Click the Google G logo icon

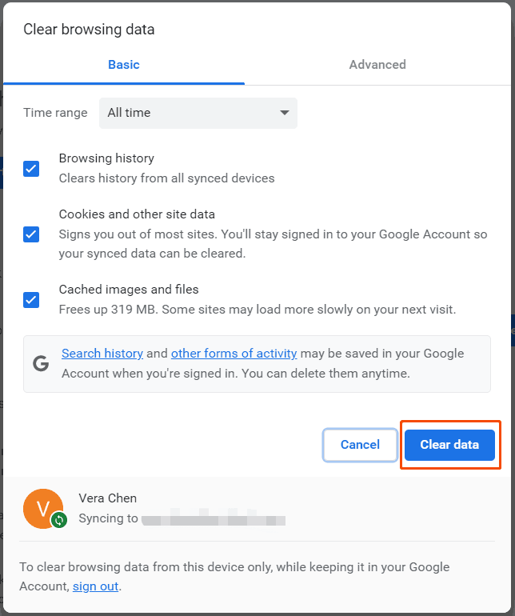pyautogui.click(x=41, y=363)
